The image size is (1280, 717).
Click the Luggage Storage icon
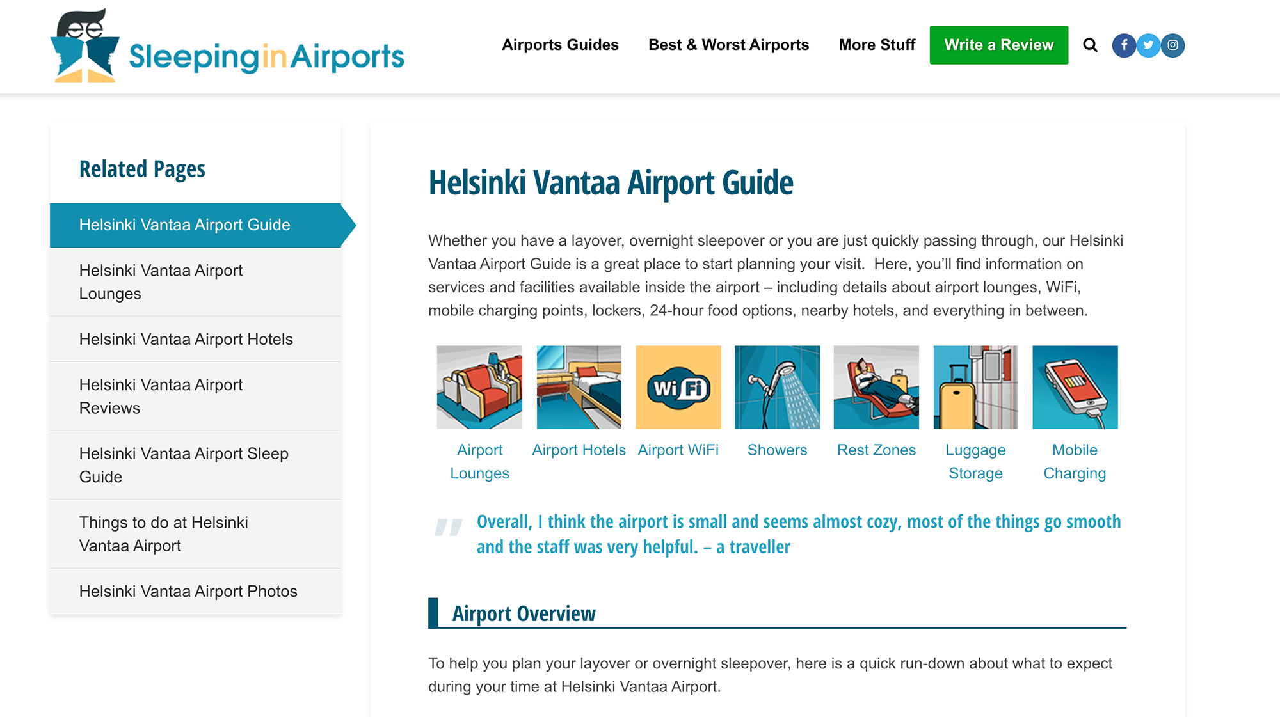(974, 386)
